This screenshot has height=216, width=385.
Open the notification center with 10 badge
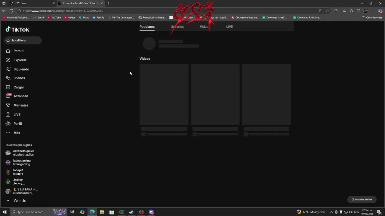(379, 212)
